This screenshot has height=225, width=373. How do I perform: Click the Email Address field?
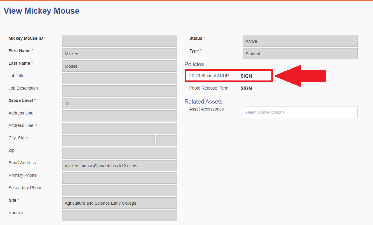pos(120,166)
